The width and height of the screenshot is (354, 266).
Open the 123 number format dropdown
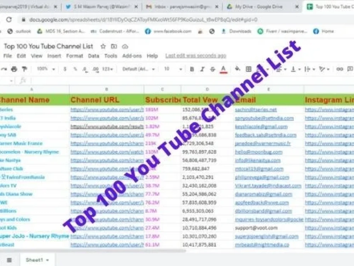click(x=108, y=69)
